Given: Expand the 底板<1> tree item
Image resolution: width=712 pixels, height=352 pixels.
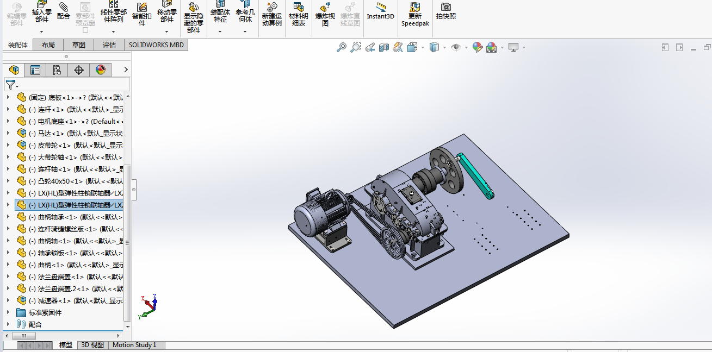Looking at the screenshot, I should pos(8,98).
